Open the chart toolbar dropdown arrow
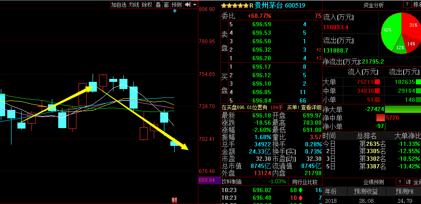The height and width of the screenshot is (204, 421). pyautogui.click(x=195, y=5)
